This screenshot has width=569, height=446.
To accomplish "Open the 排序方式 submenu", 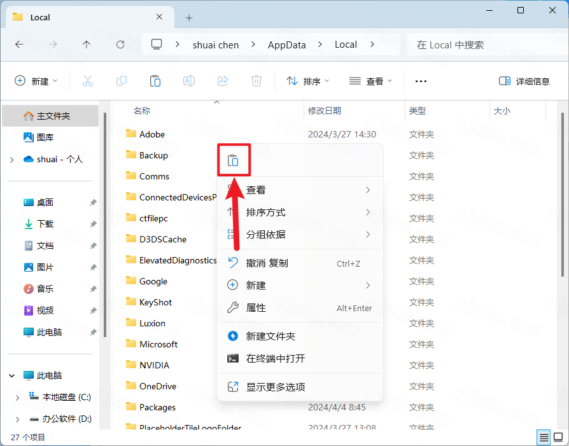I will [x=300, y=213].
